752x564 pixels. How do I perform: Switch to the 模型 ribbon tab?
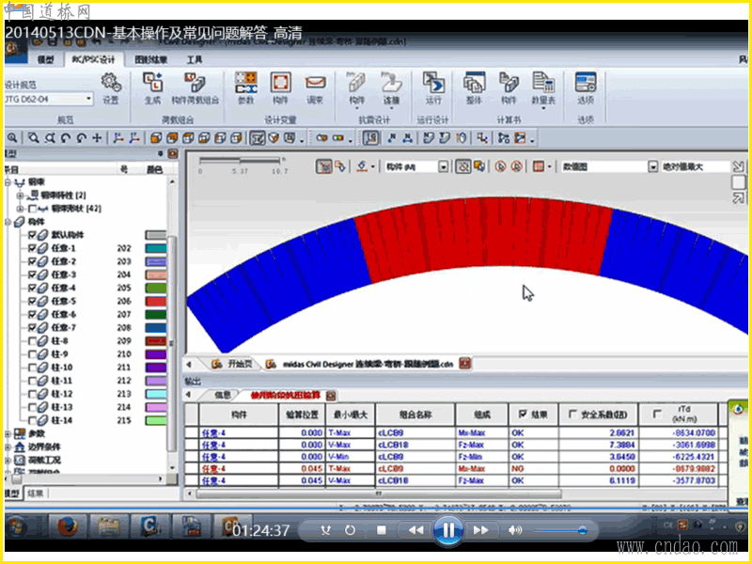coord(45,59)
